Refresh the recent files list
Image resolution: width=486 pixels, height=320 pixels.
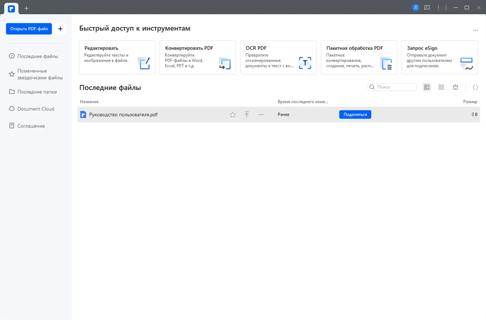click(475, 87)
